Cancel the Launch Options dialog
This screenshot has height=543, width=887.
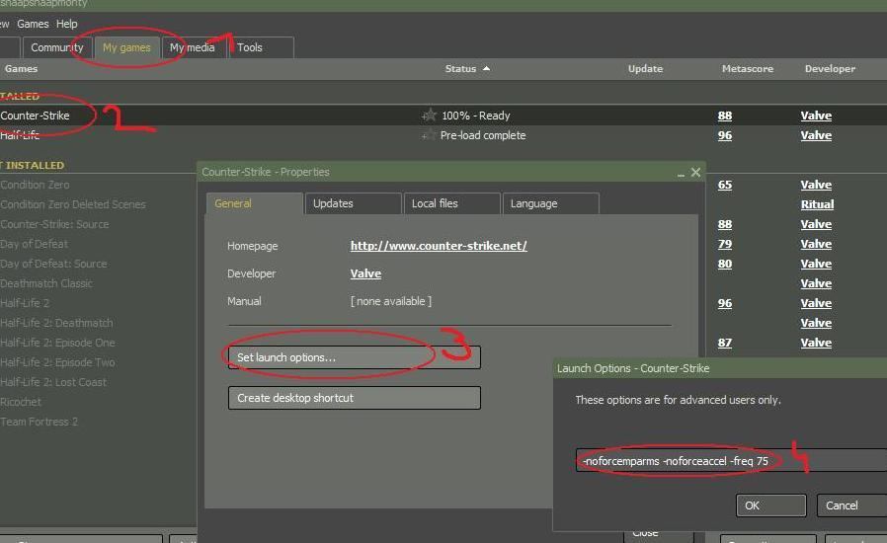coord(851,505)
